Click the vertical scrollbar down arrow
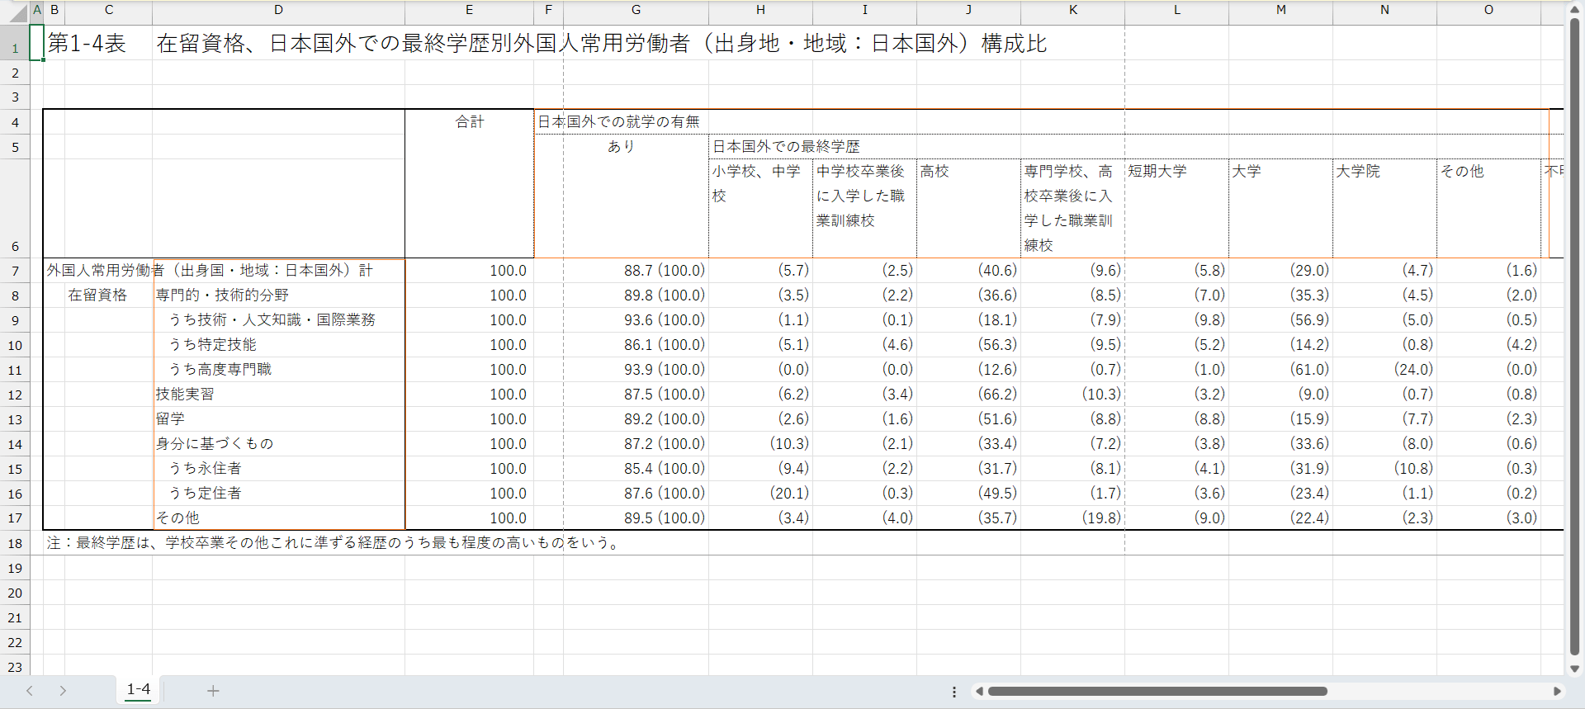 [x=1574, y=669]
